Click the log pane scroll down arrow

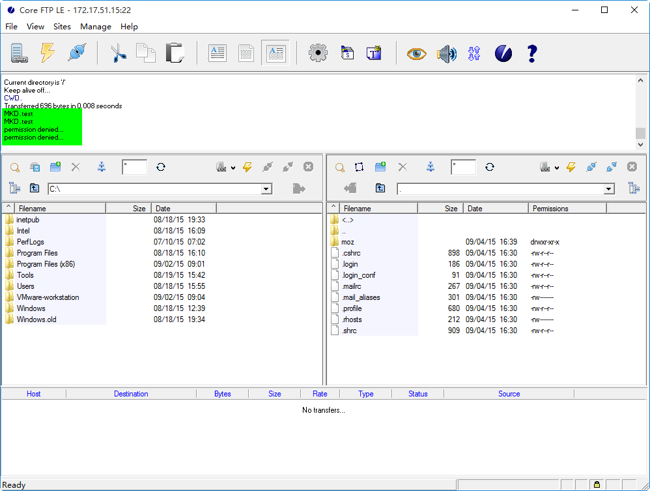[x=640, y=144]
